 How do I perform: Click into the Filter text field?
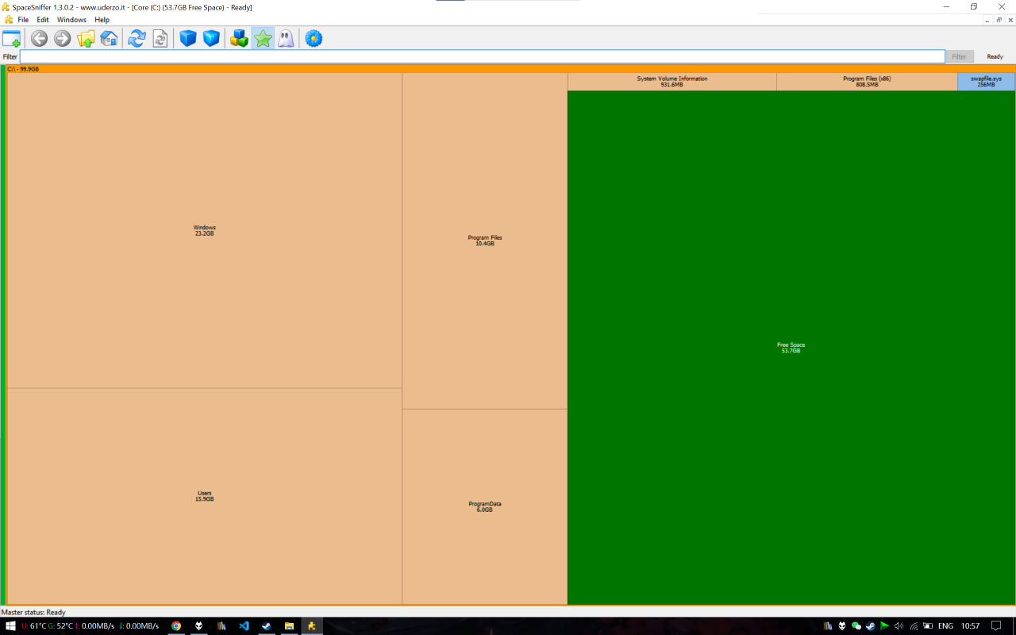483,57
